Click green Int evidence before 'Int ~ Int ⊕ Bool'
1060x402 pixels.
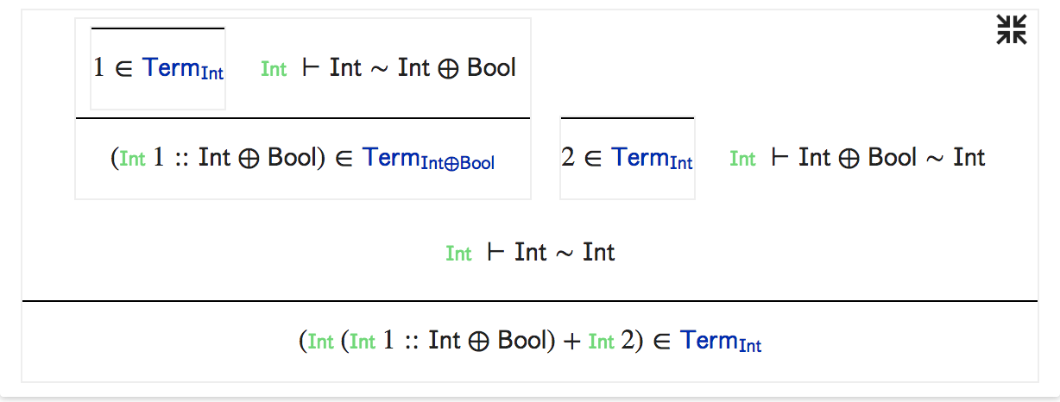(x=274, y=70)
